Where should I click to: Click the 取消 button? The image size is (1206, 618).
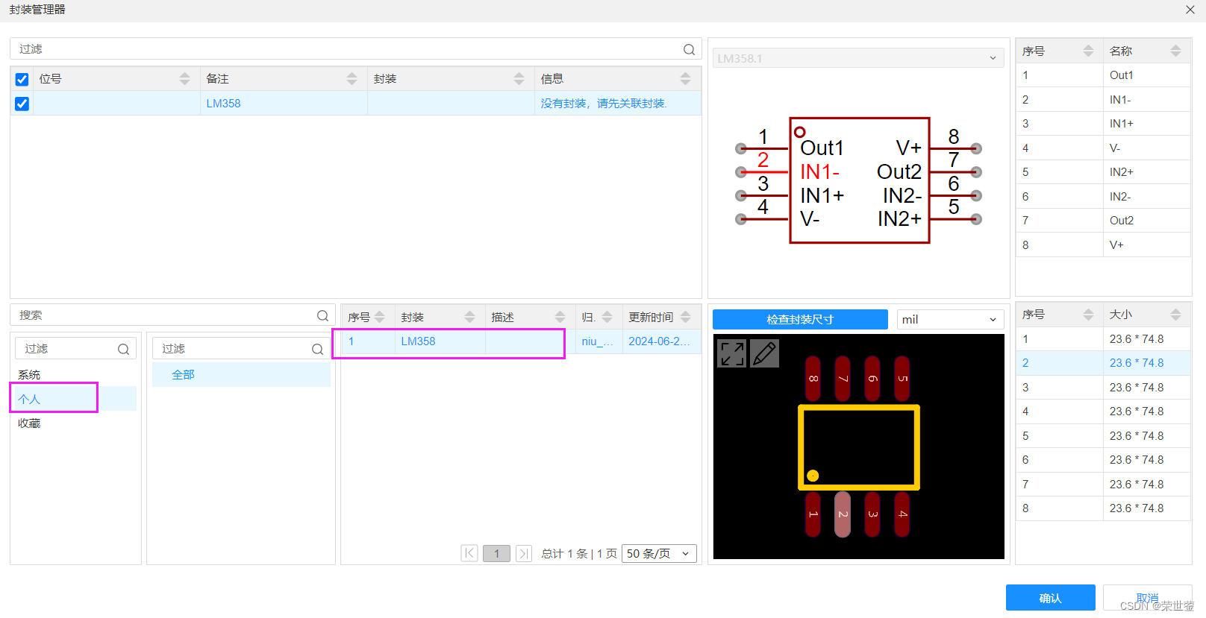1147,598
